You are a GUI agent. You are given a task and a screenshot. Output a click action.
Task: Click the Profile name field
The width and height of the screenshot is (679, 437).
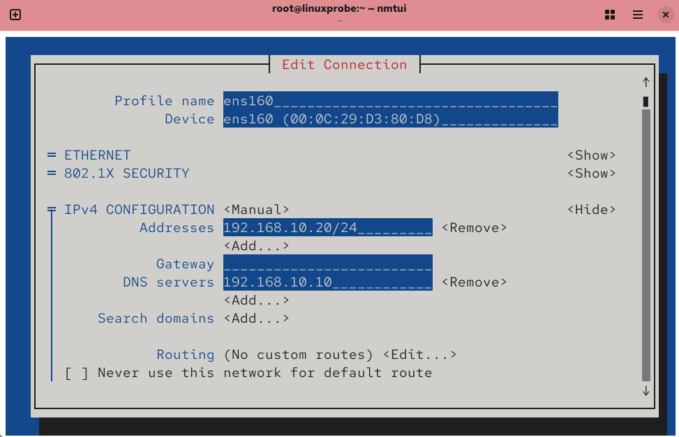[390, 101]
